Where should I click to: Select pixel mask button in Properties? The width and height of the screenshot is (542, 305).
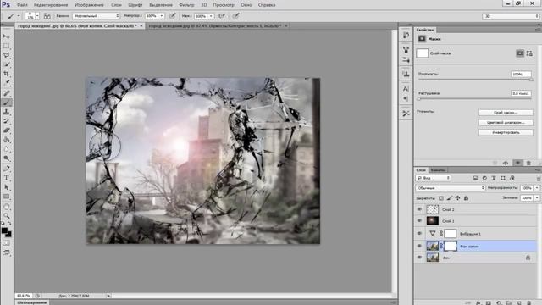520,53
